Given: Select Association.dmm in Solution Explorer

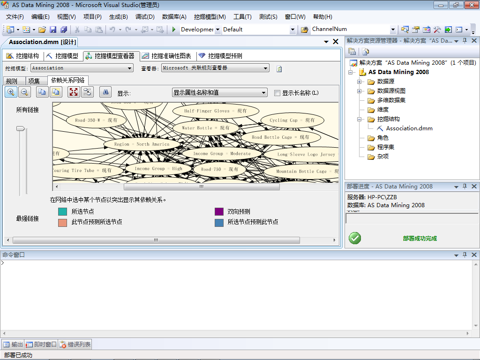Looking at the screenshot, I should 409,128.
